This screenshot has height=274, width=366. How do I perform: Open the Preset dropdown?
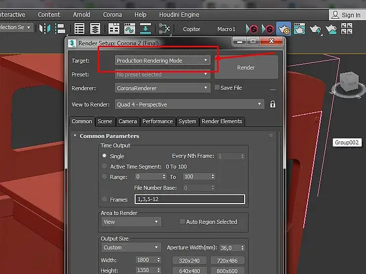click(x=162, y=74)
